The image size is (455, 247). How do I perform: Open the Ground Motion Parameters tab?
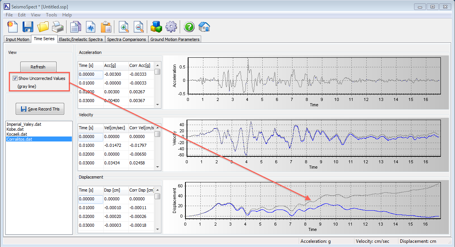coord(175,39)
